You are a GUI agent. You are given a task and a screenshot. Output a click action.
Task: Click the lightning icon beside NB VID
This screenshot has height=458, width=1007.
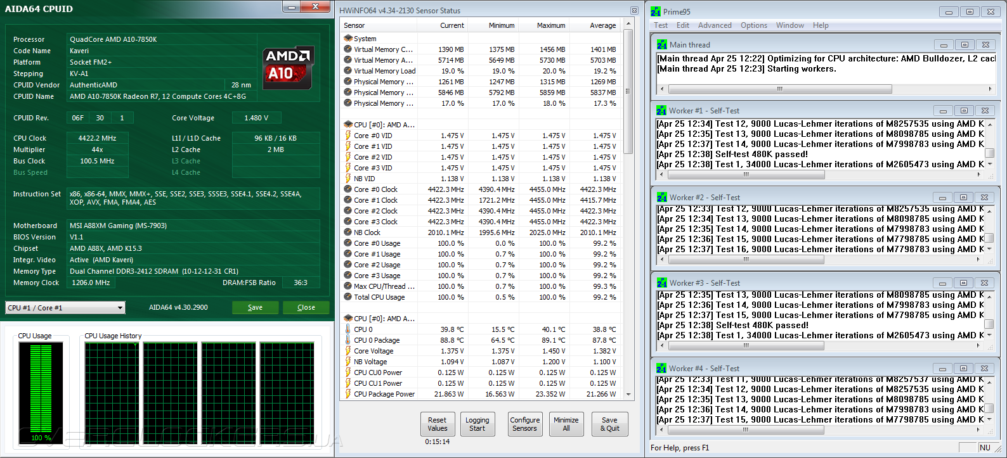point(348,178)
